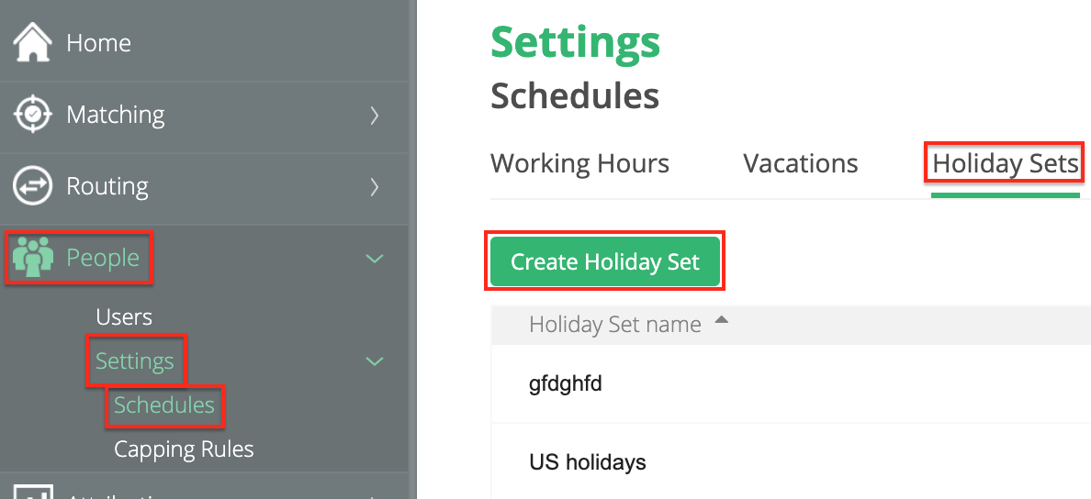This screenshot has width=1091, height=499.
Task: Go to Schedules in the sidebar
Action: [x=164, y=405]
